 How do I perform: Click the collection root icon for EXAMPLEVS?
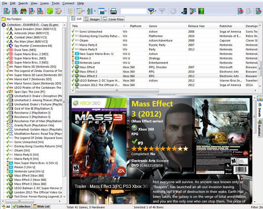[4, 25]
